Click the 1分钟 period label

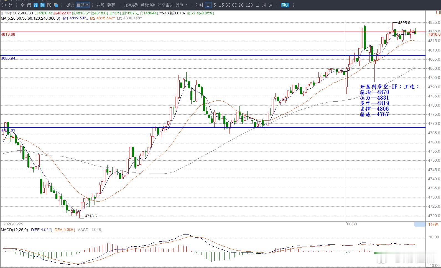tap(433, 224)
